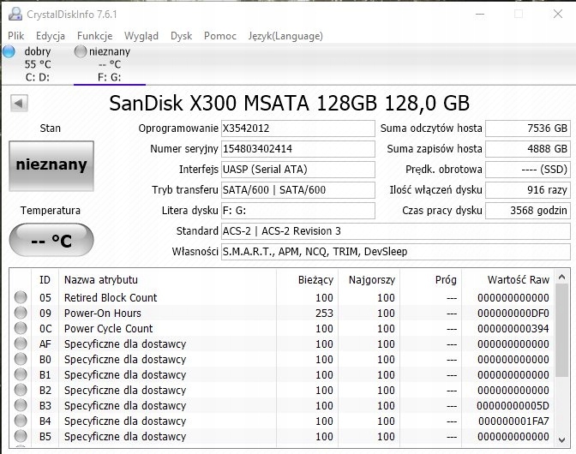Open the Dysk menu

(x=181, y=36)
